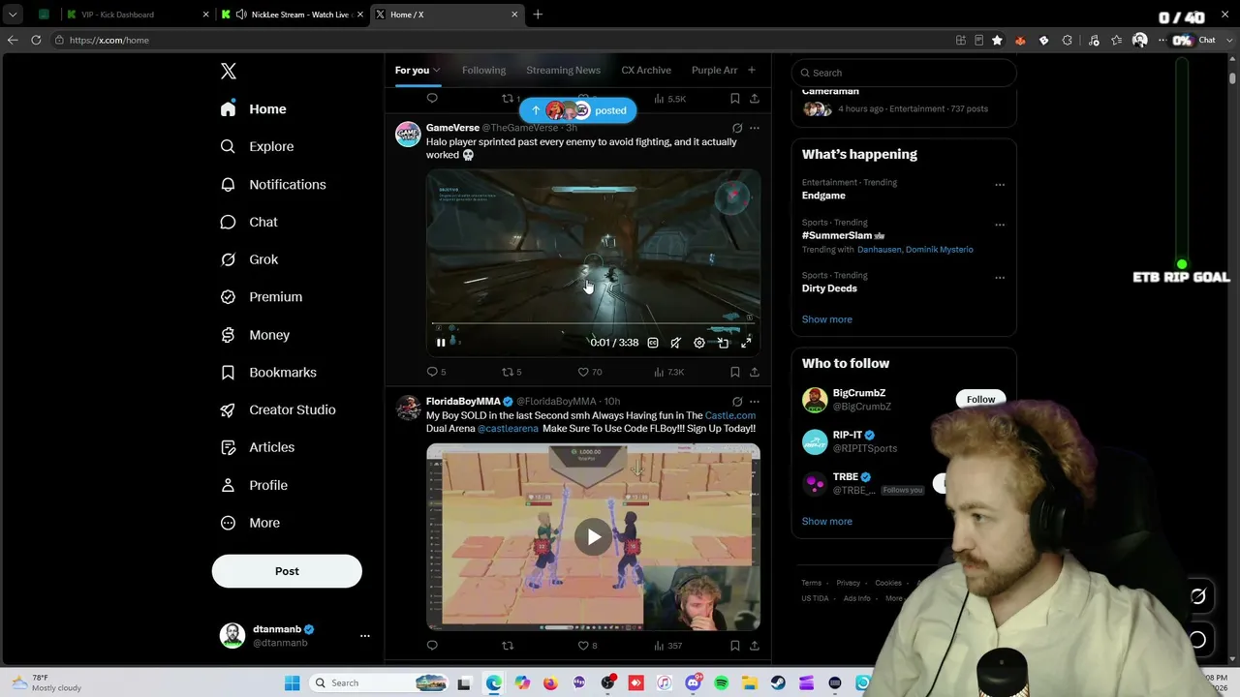Image resolution: width=1240 pixels, height=697 pixels.
Task: Switch to the Following tab
Action: pyautogui.click(x=483, y=70)
